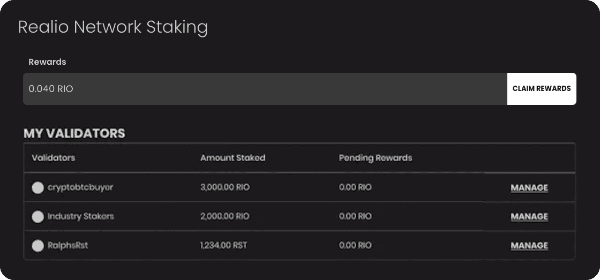Click the Industry Stakers validator avatar icon
Screen dimensions: 600x280
[37, 216]
